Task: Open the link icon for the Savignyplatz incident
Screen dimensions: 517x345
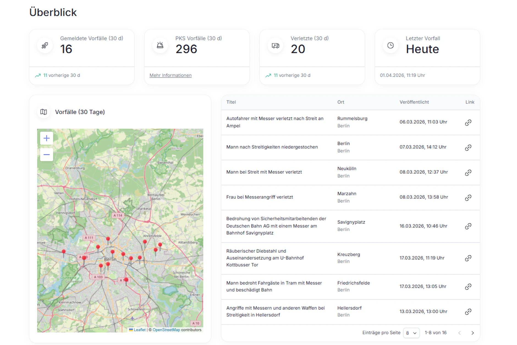Action: pyautogui.click(x=468, y=226)
